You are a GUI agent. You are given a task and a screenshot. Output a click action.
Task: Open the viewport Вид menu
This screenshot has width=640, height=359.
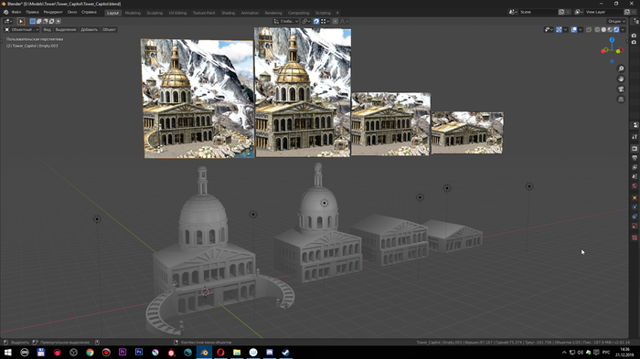point(47,30)
